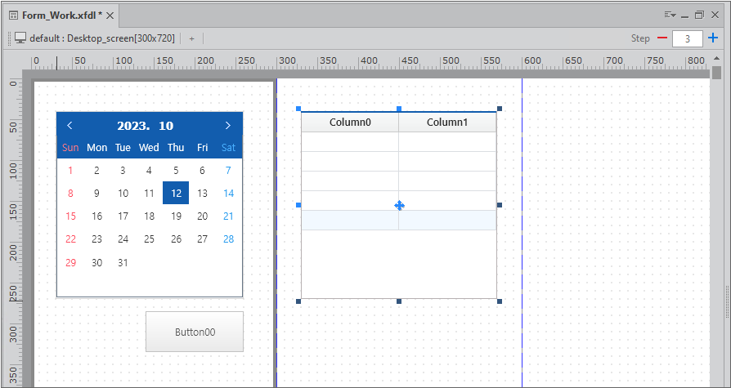Click the blue plus Step increase icon
This screenshot has width=731, height=388.
click(x=713, y=38)
